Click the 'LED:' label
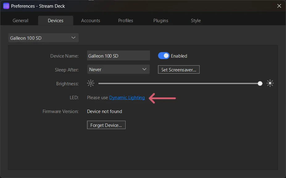 [74, 98]
